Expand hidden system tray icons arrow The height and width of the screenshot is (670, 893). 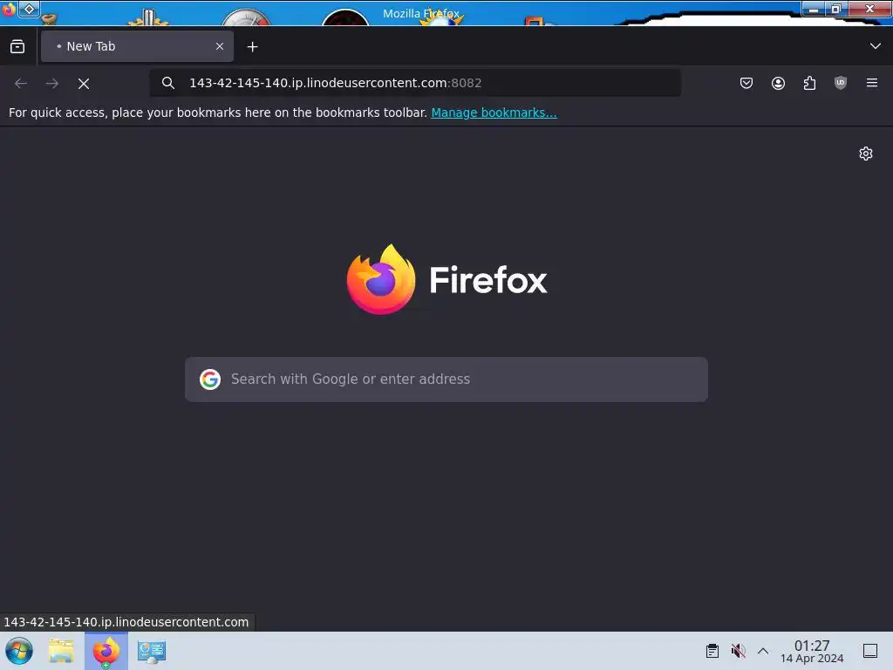[763, 651]
